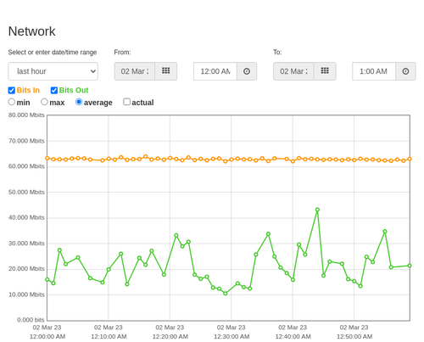Click the 'Select or enter date/time range' label
Viewport: 424px width, 342px height.
[53, 53]
